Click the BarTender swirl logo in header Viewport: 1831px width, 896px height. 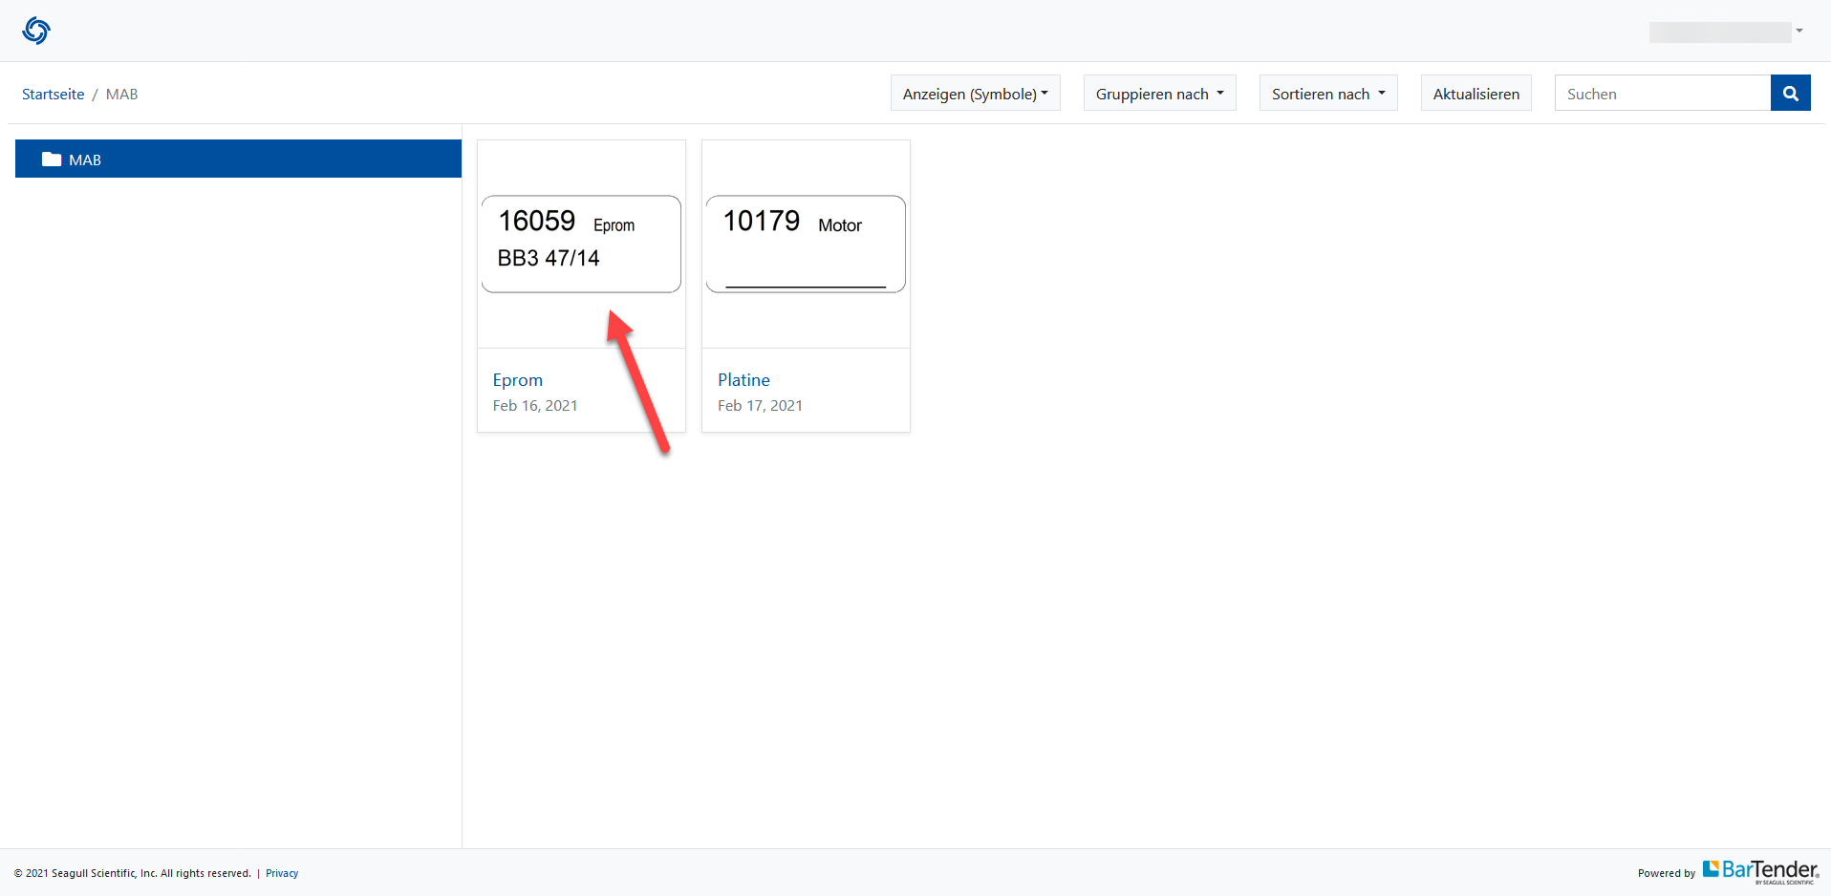click(36, 31)
